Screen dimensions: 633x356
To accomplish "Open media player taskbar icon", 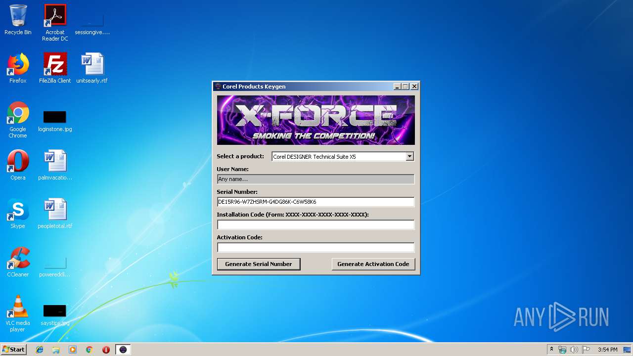I will click(73, 350).
